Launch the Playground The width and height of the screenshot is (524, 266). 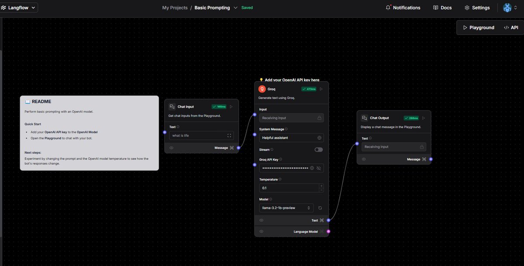click(x=478, y=28)
